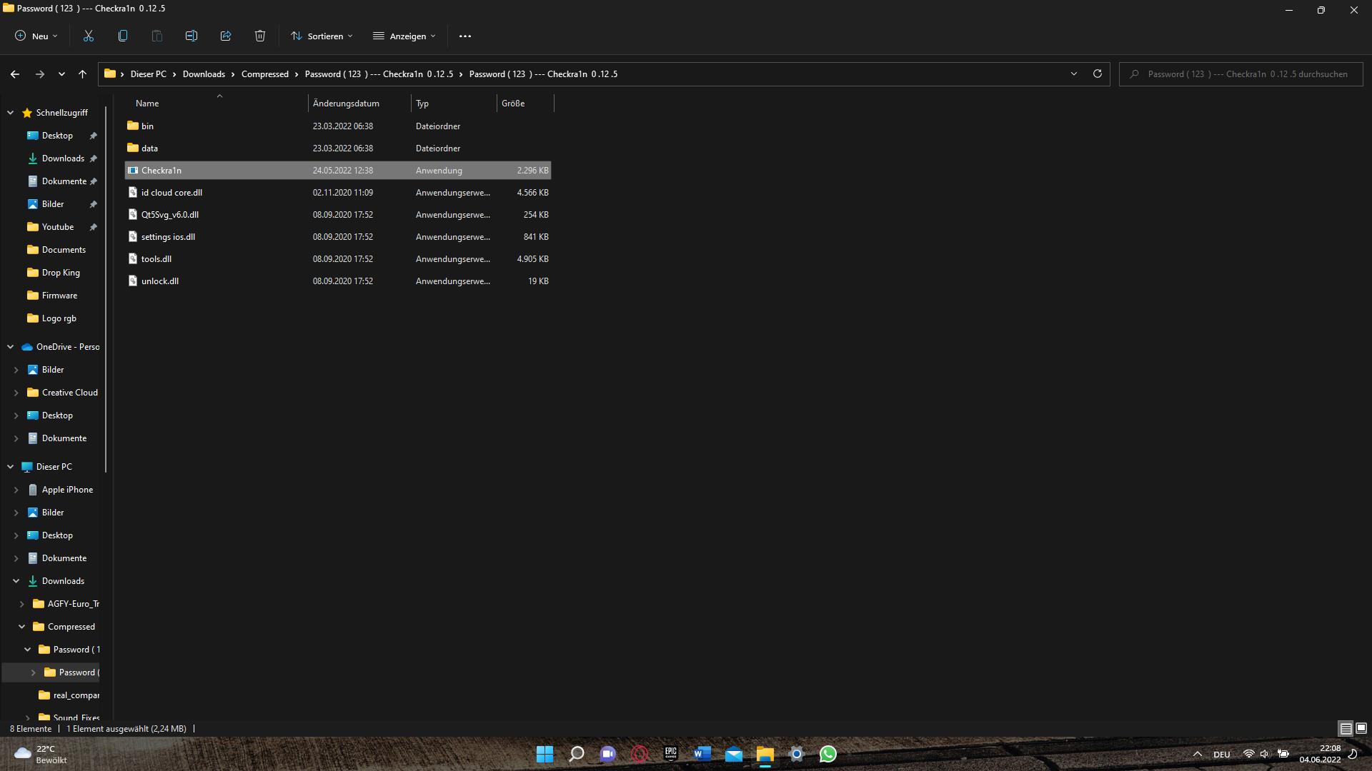Expand the Apple iPhone tree node
This screenshot has height=771, width=1372.
(x=16, y=490)
